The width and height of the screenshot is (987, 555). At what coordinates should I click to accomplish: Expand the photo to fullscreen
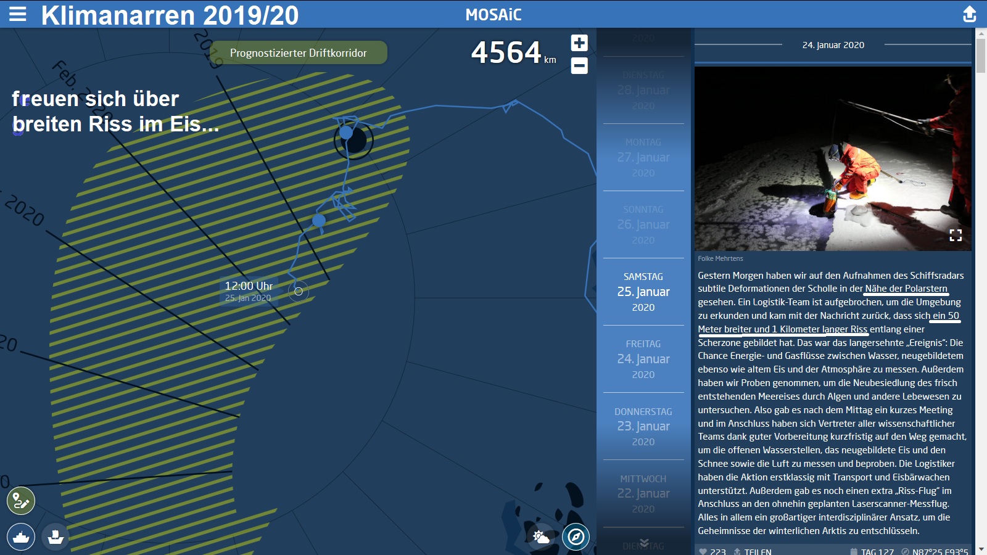pos(956,235)
